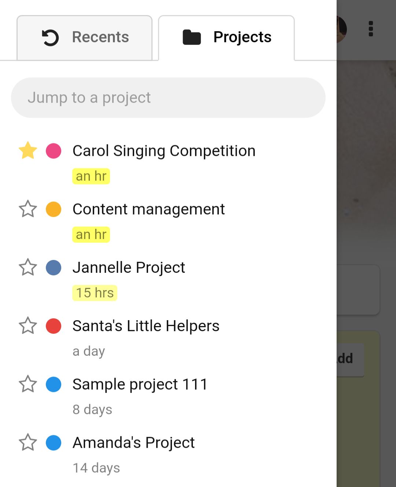
Task: Open the Carol Singing Competition project
Action: (x=164, y=151)
